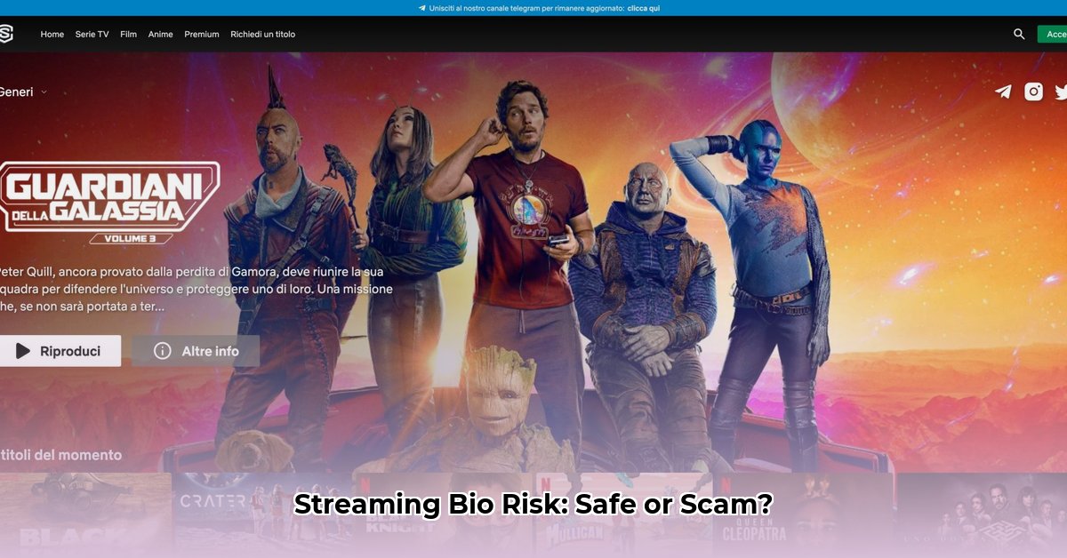1067x558 pixels.
Task: Open the Anime section
Action: [160, 34]
